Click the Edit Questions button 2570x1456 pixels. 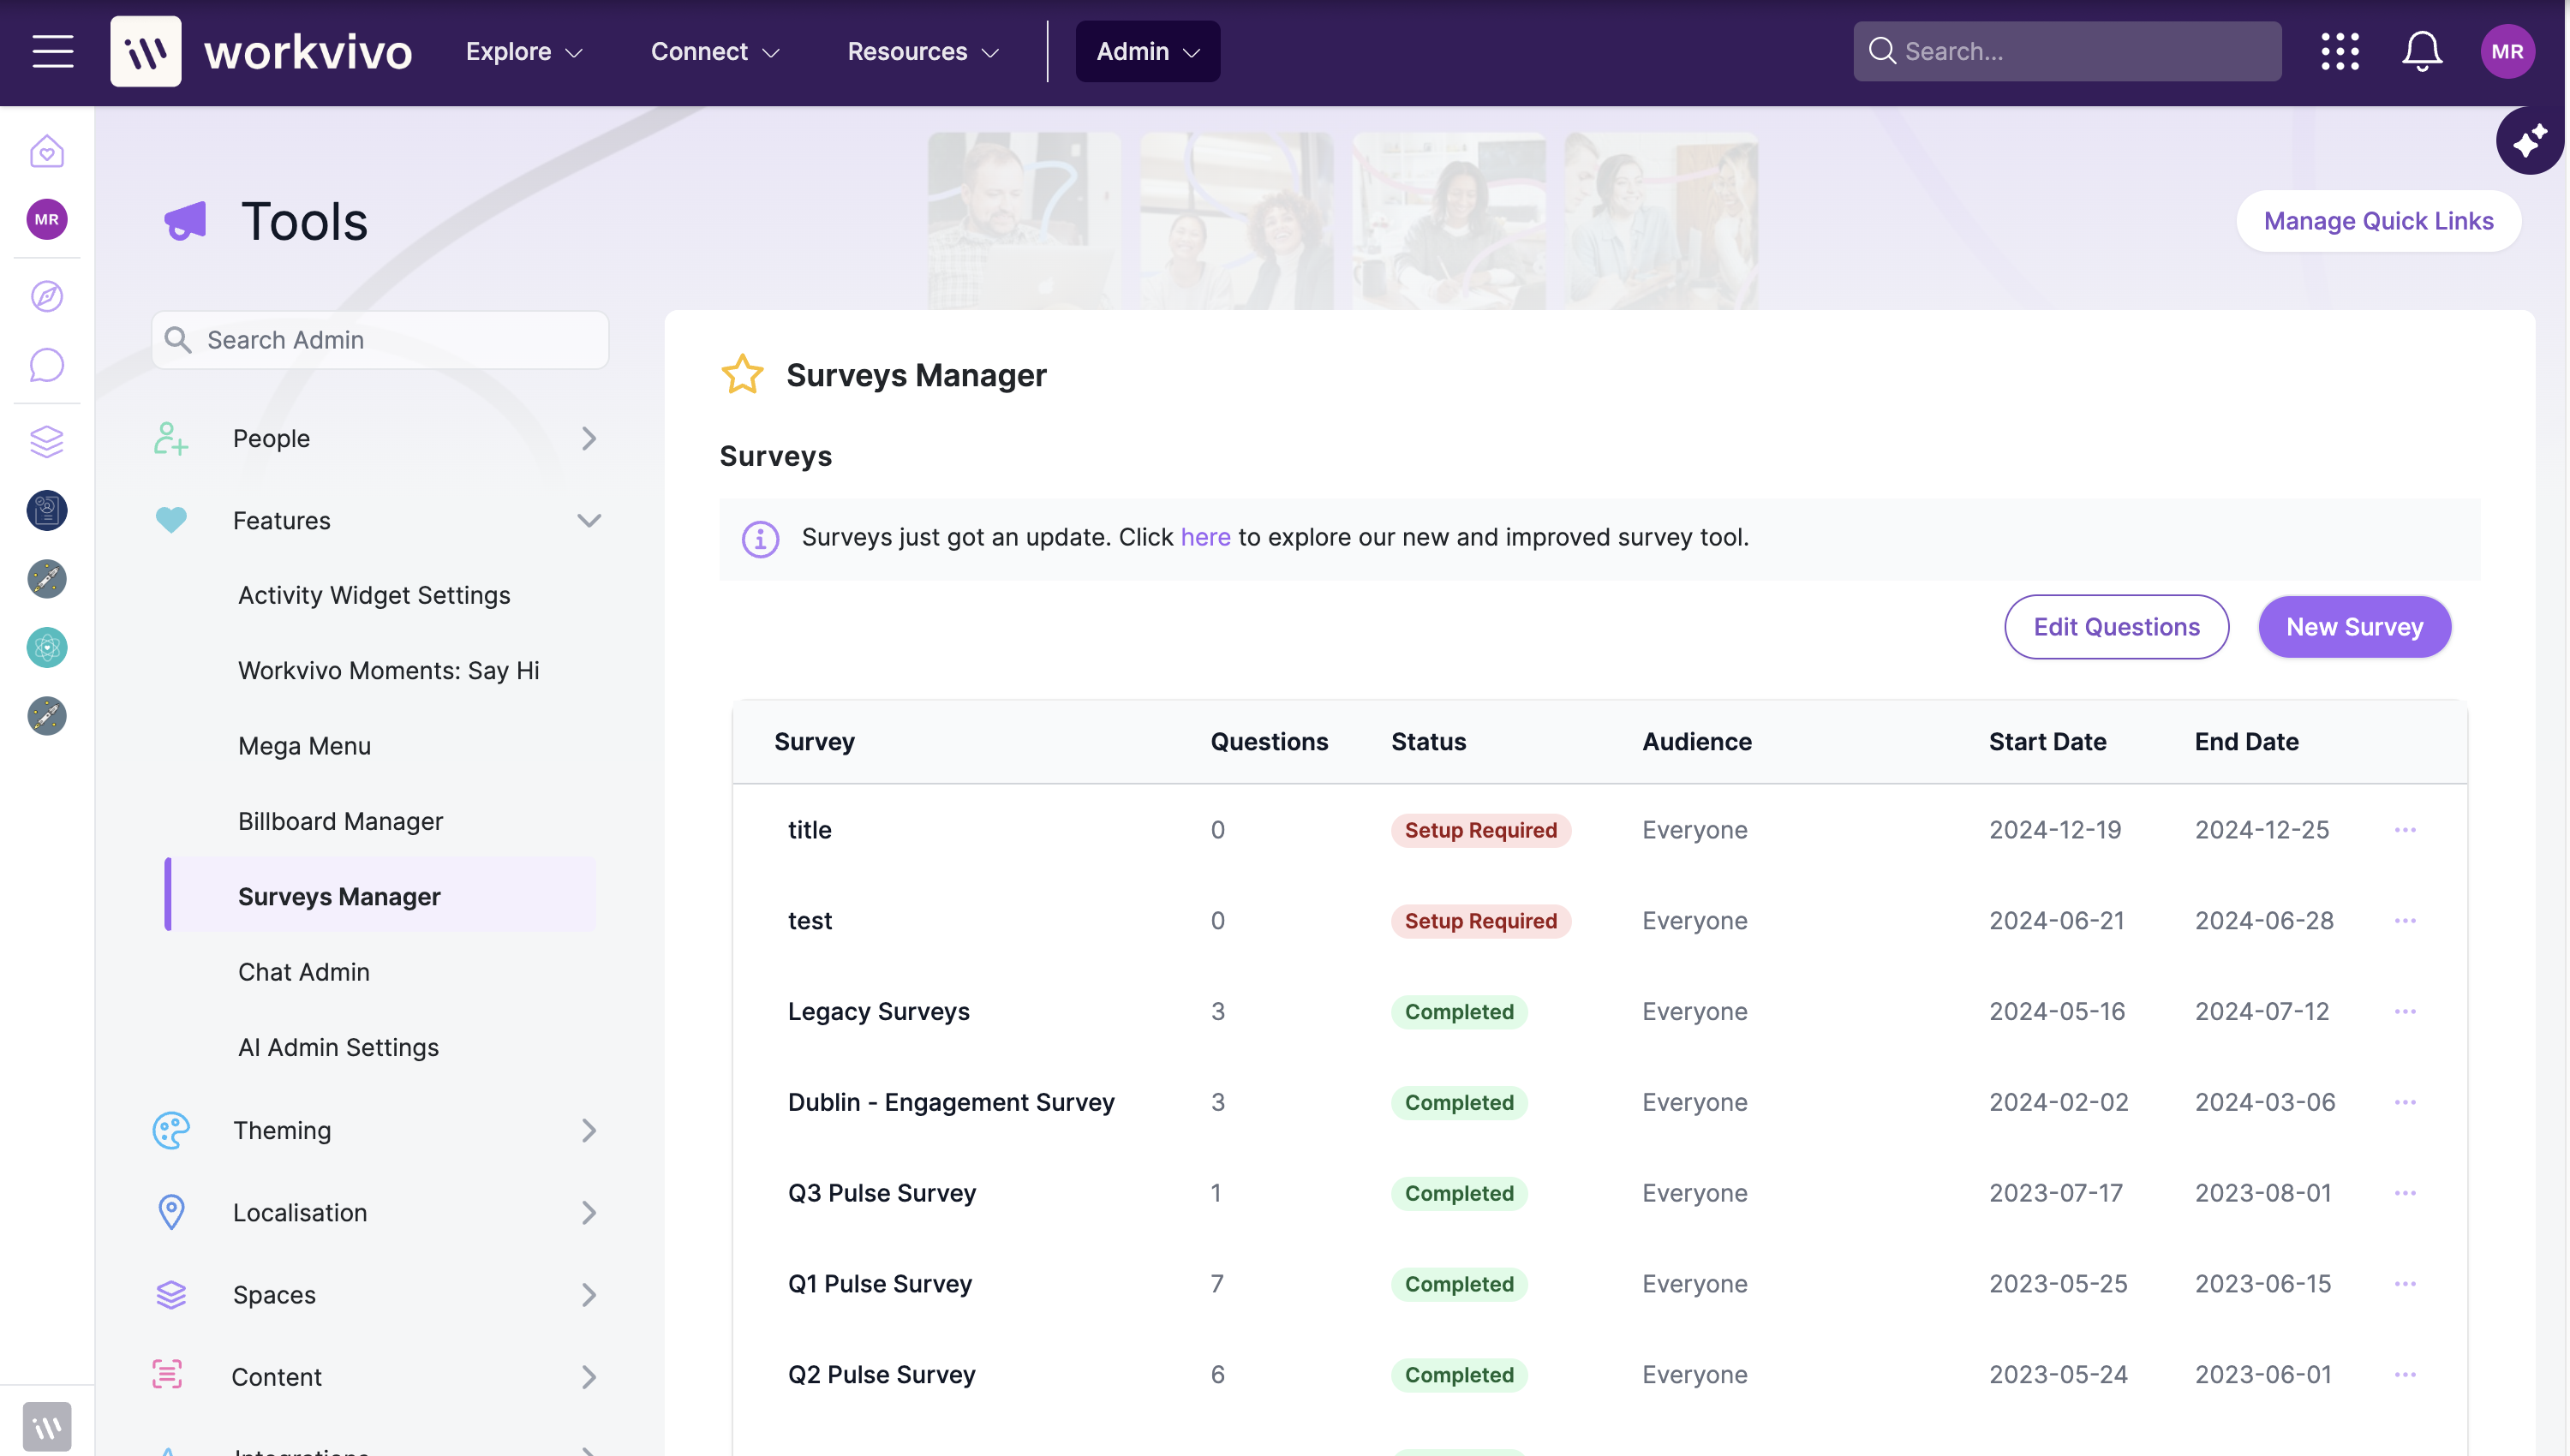point(2116,627)
